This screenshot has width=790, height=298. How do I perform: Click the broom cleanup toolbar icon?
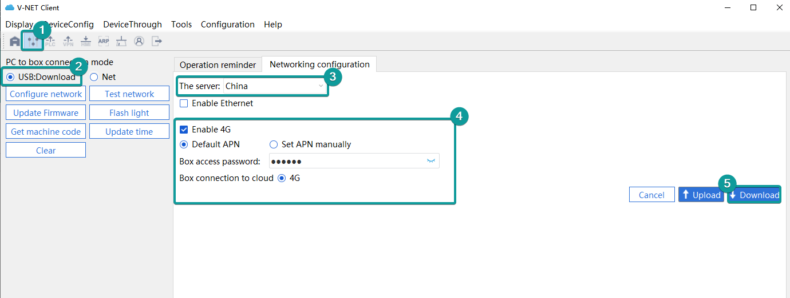(121, 41)
